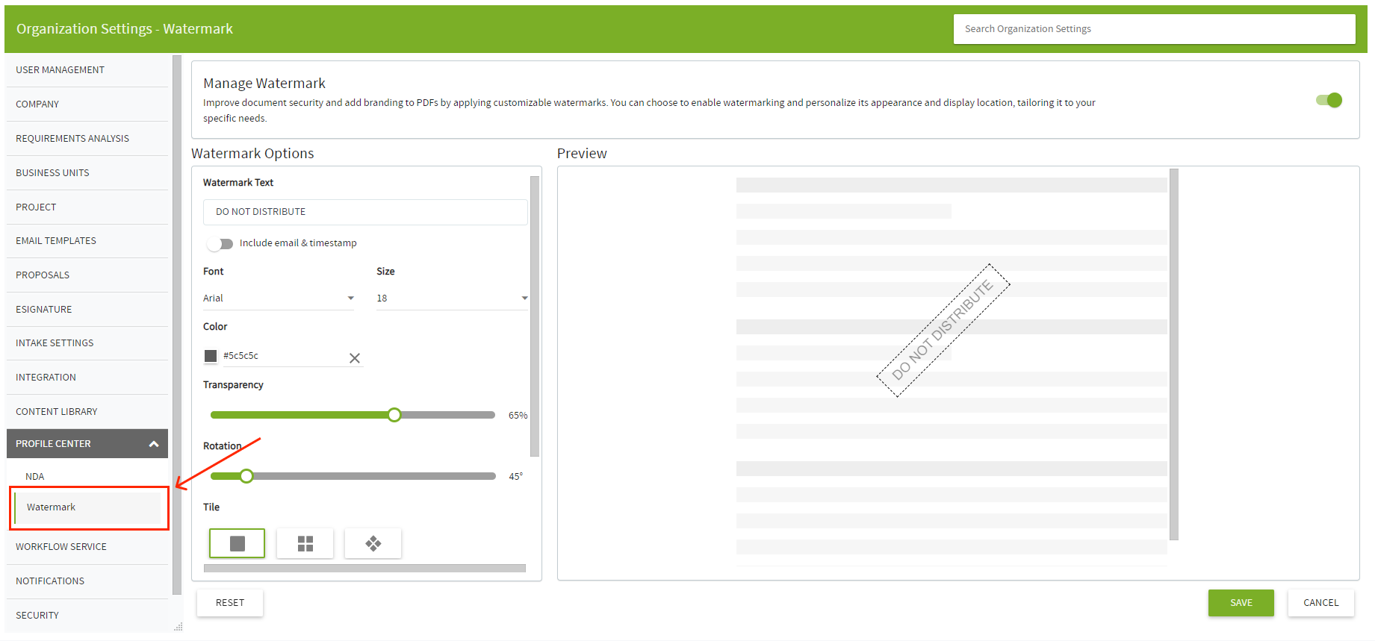Image resolution: width=1375 pixels, height=641 pixels.
Task: Collapse Profile Center chevron icon
Action: [154, 444]
